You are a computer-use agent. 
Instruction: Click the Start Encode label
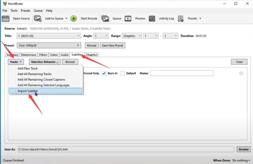point(89,19)
